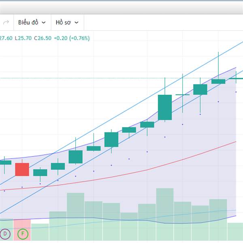The image size is (243, 243).
Task: Click the tallest green volume bar
Action: [165, 214]
